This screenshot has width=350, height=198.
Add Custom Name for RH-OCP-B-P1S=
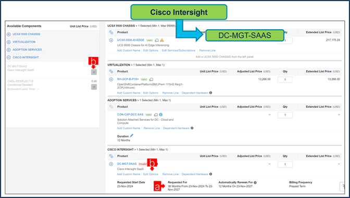tap(129, 93)
